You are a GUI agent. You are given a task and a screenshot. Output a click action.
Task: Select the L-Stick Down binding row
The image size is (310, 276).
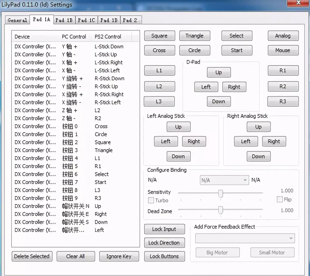[x=76, y=47]
